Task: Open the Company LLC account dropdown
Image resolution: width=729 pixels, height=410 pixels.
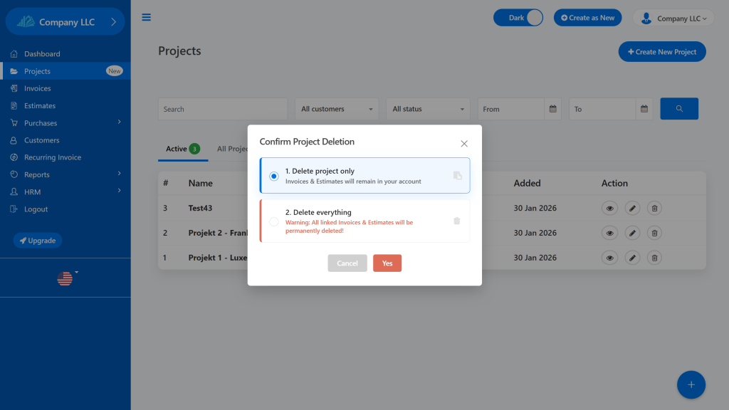Action: [673, 19]
